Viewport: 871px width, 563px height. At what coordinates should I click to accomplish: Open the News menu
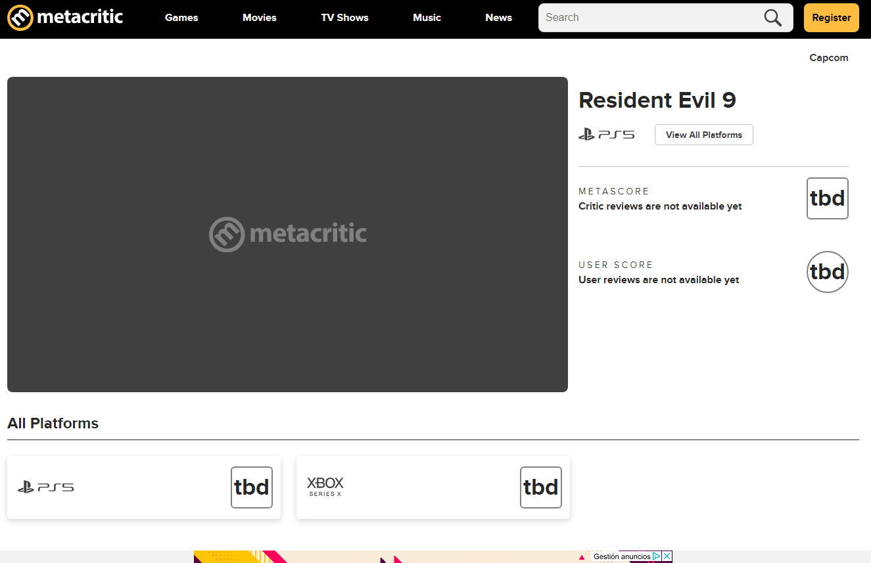click(499, 18)
